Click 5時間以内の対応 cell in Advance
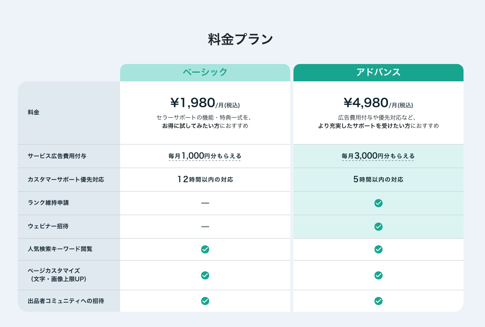Image resolution: width=485 pixels, height=327 pixels. (x=378, y=180)
